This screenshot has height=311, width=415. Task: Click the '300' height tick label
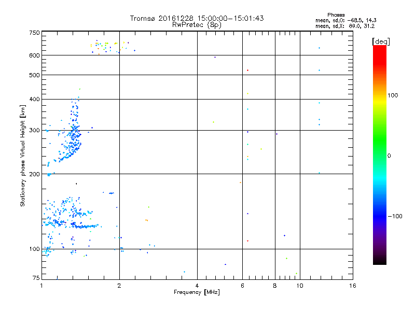34,130
